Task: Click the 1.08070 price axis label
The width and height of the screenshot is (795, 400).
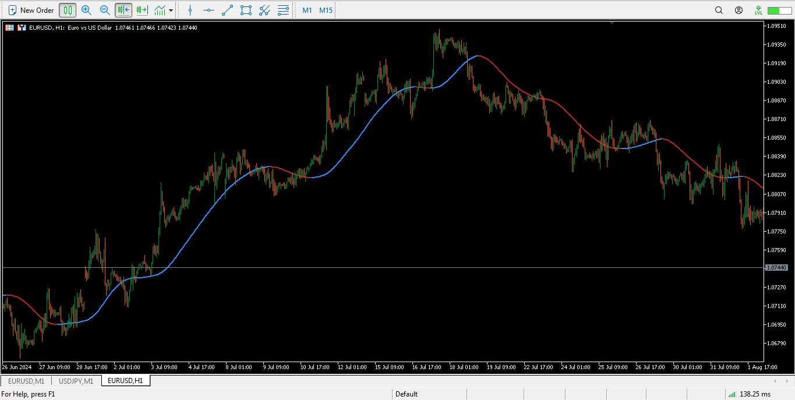Action: 776,194
